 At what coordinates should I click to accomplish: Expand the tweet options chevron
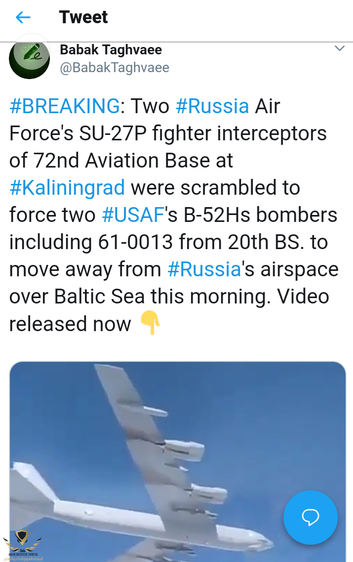click(x=339, y=48)
